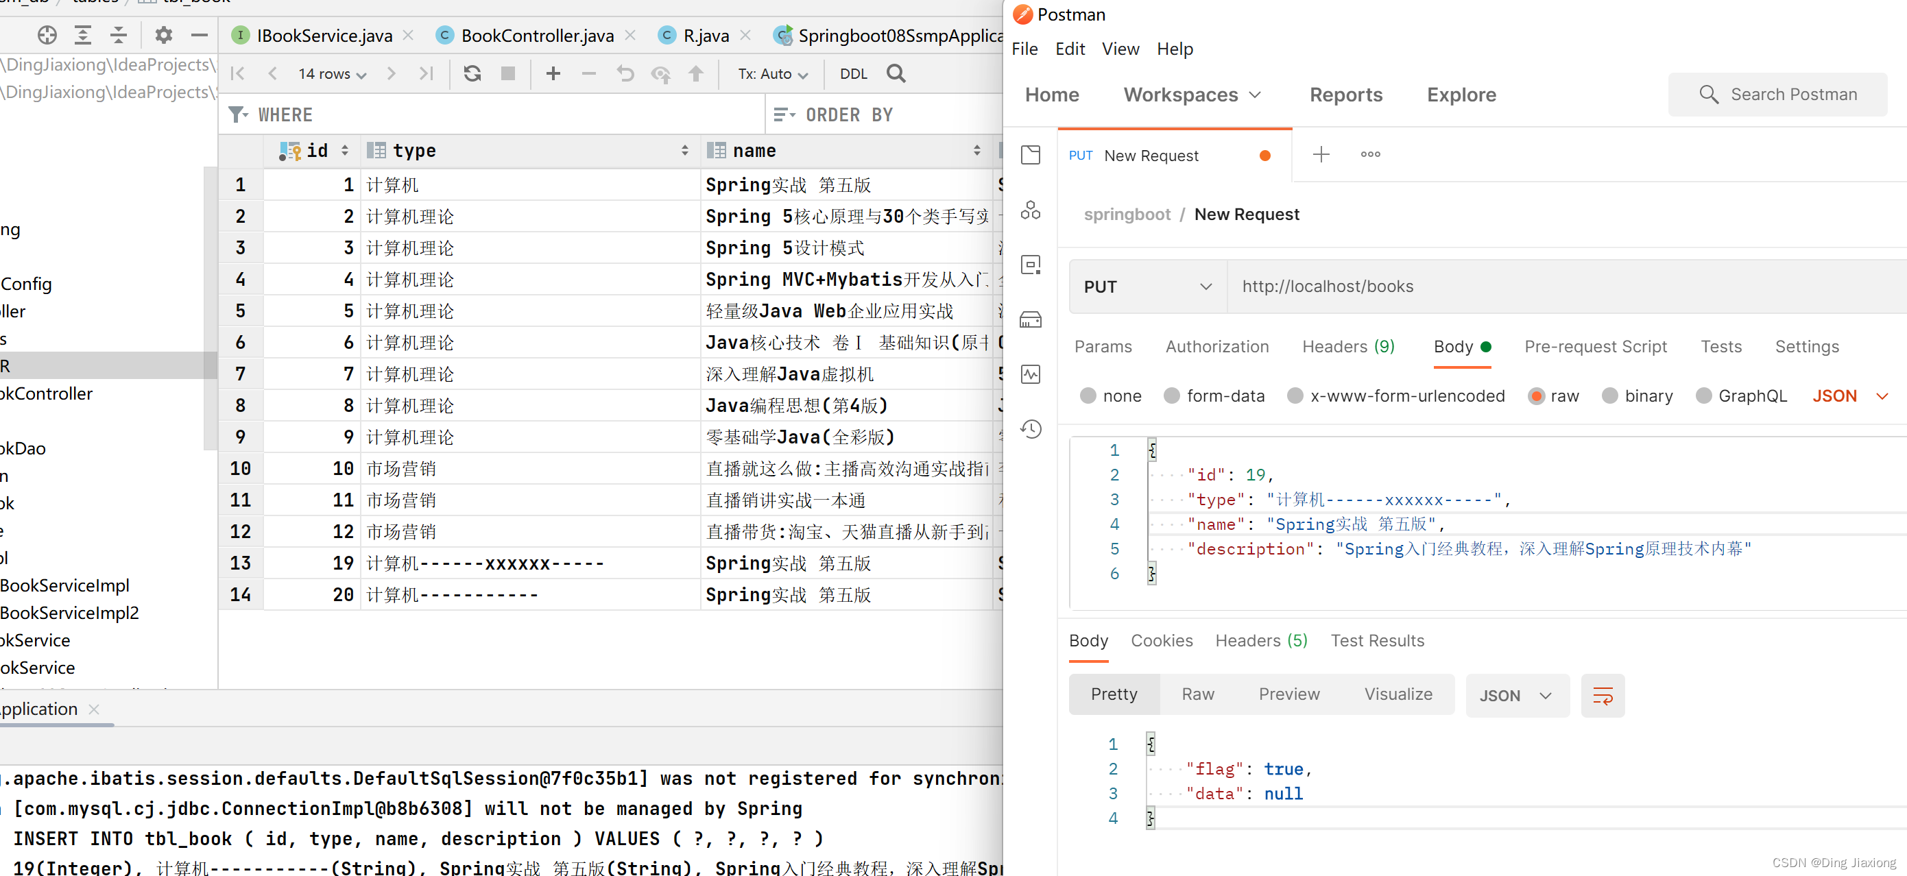
Task: Open Monitors icon in Postman sidebar
Action: click(1031, 374)
